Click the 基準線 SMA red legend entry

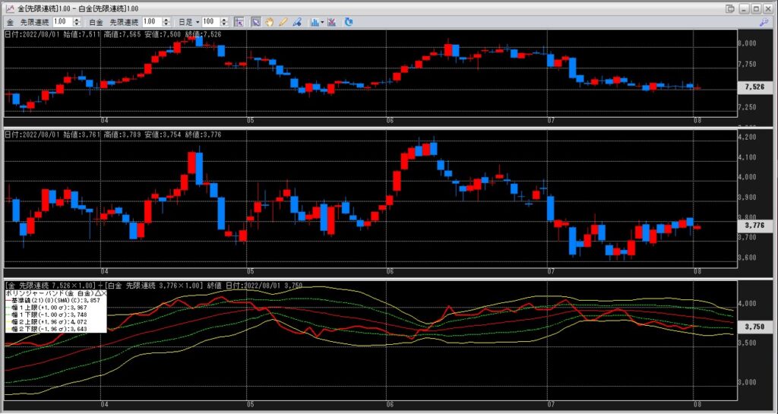52,300
